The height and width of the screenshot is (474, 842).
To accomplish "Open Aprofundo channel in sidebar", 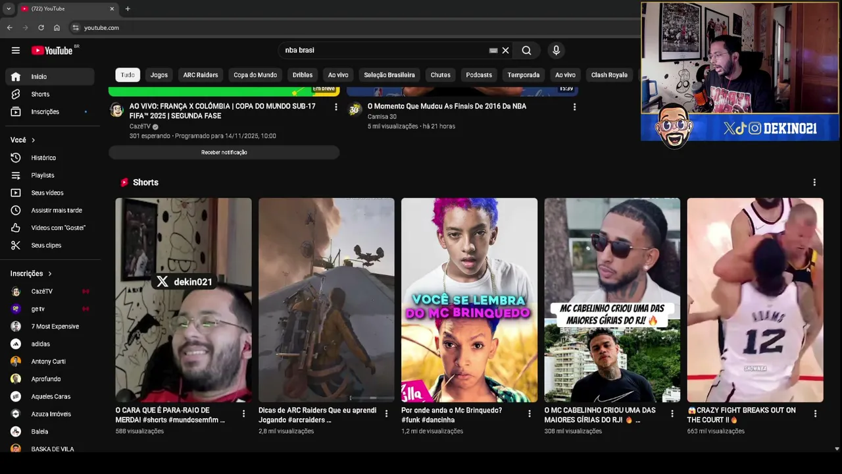I will tap(49, 379).
